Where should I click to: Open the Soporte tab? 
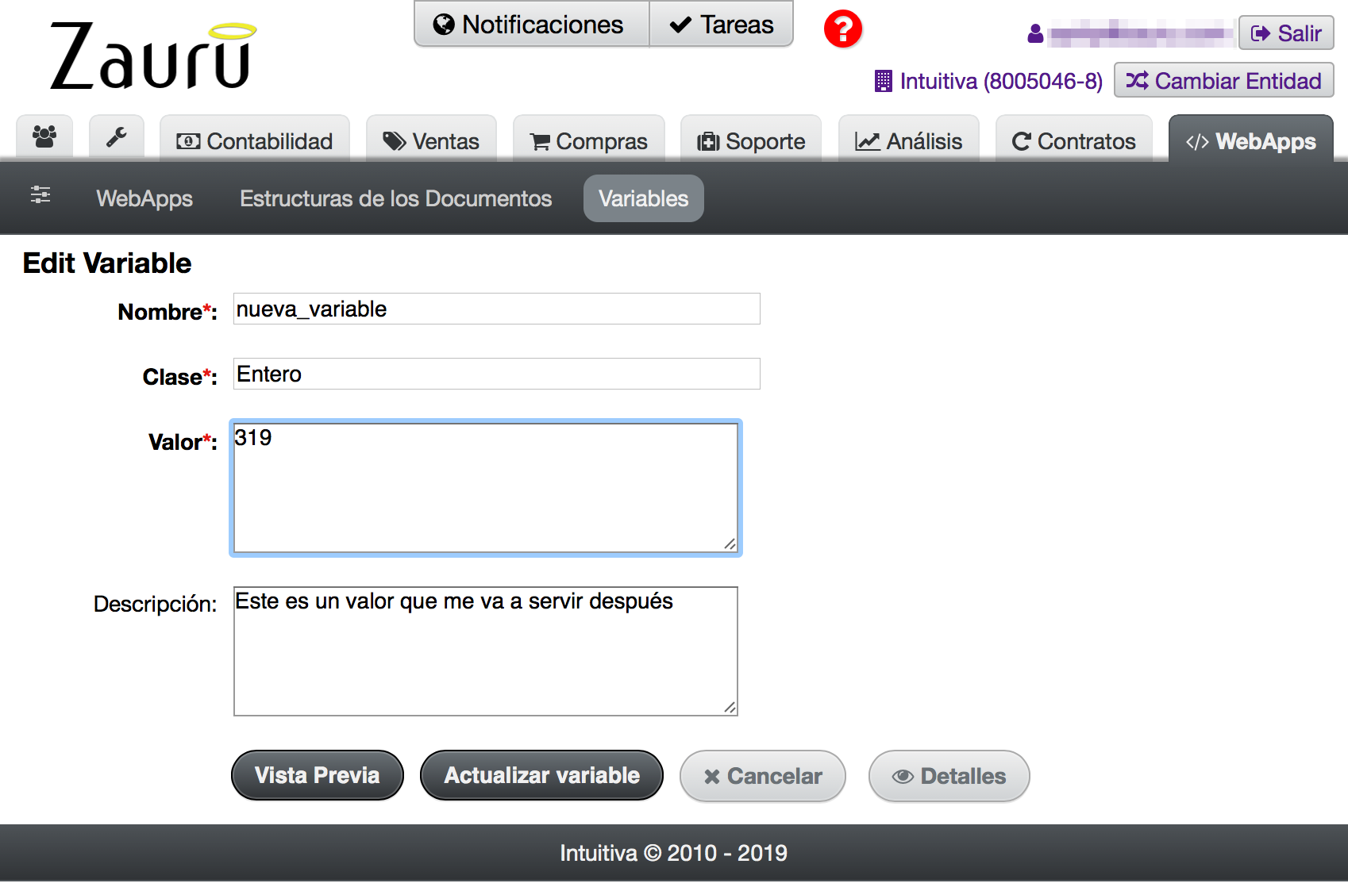tap(751, 140)
